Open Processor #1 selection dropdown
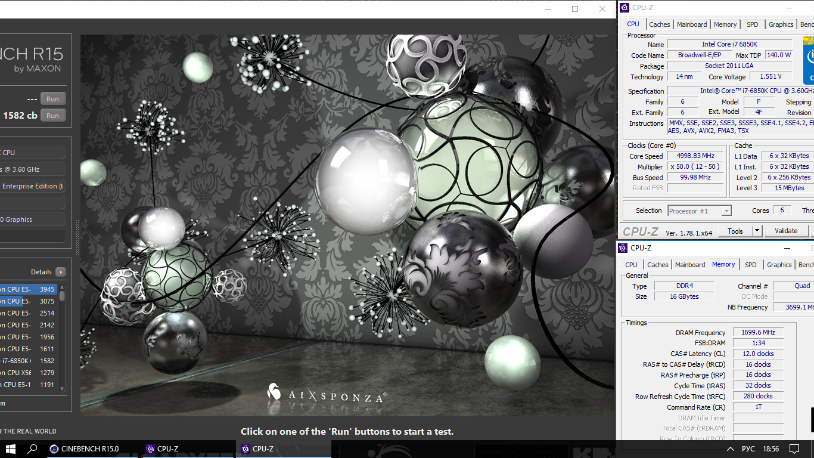Image resolution: width=814 pixels, height=458 pixels. pyautogui.click(x=700, y=211)
